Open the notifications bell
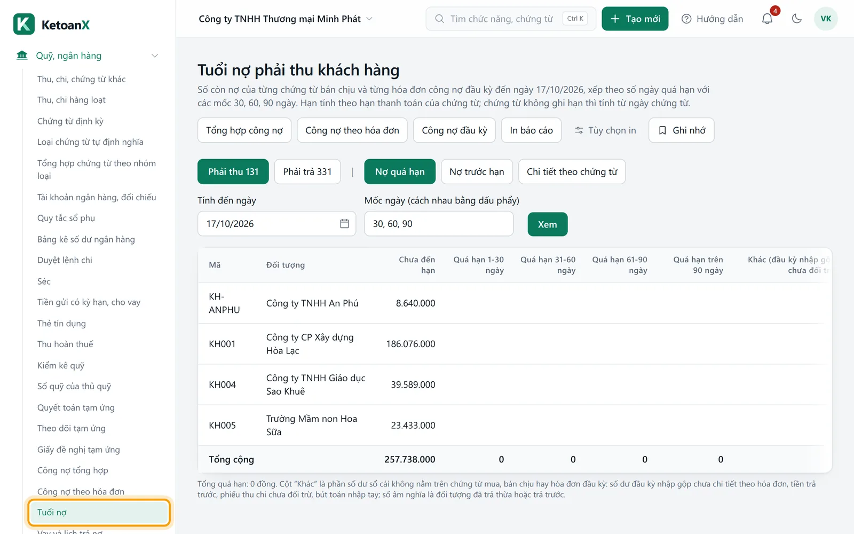The image size is (854, 534). tap(767, 19)
